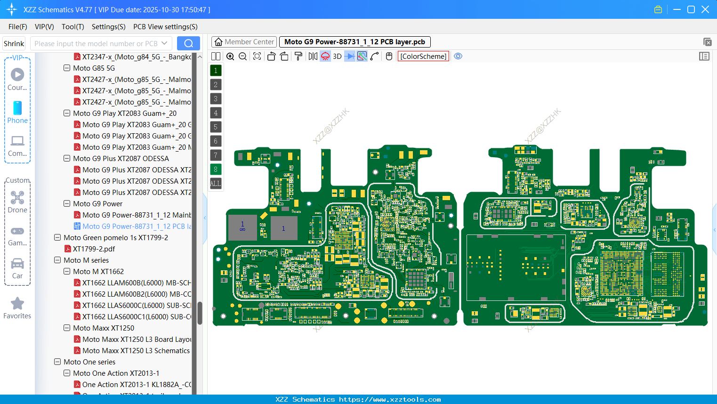Toggle PCB layer 8 visibility
The image size is (717, 404).
click(x=215, y=169)
